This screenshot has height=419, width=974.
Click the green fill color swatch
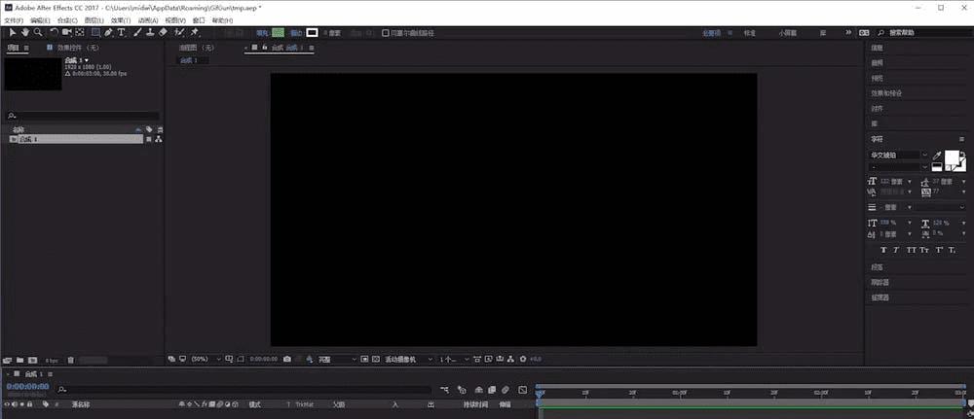279,33
